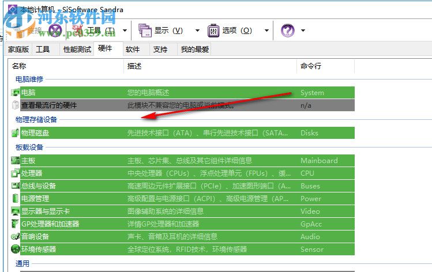This screenshot has width=432, height=272.
Task: Click the GpAcc command-line cell
Action: tap(311, 224)
